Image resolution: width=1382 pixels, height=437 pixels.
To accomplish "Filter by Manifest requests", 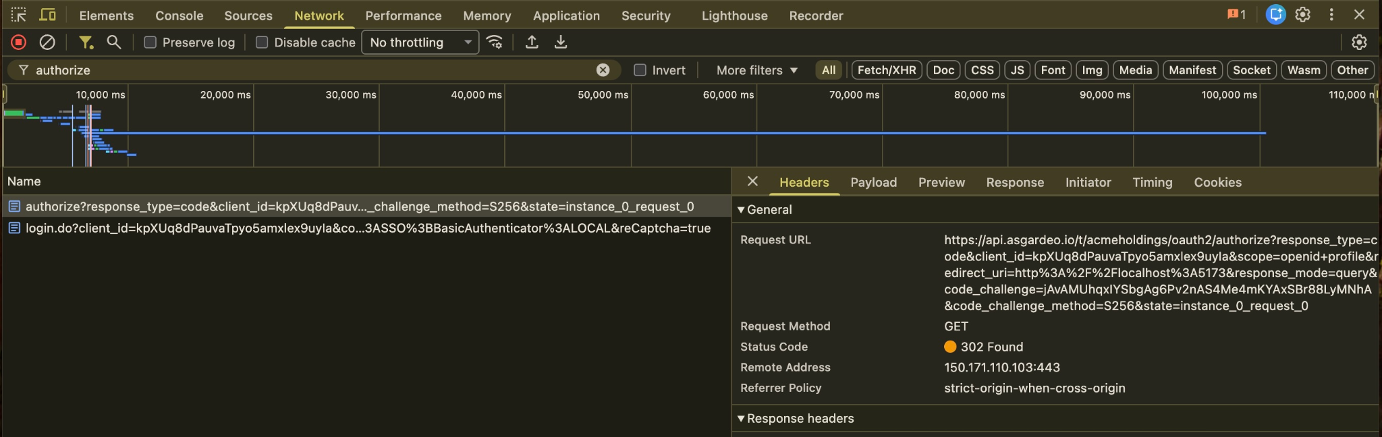I will (x=1192, y=70).
